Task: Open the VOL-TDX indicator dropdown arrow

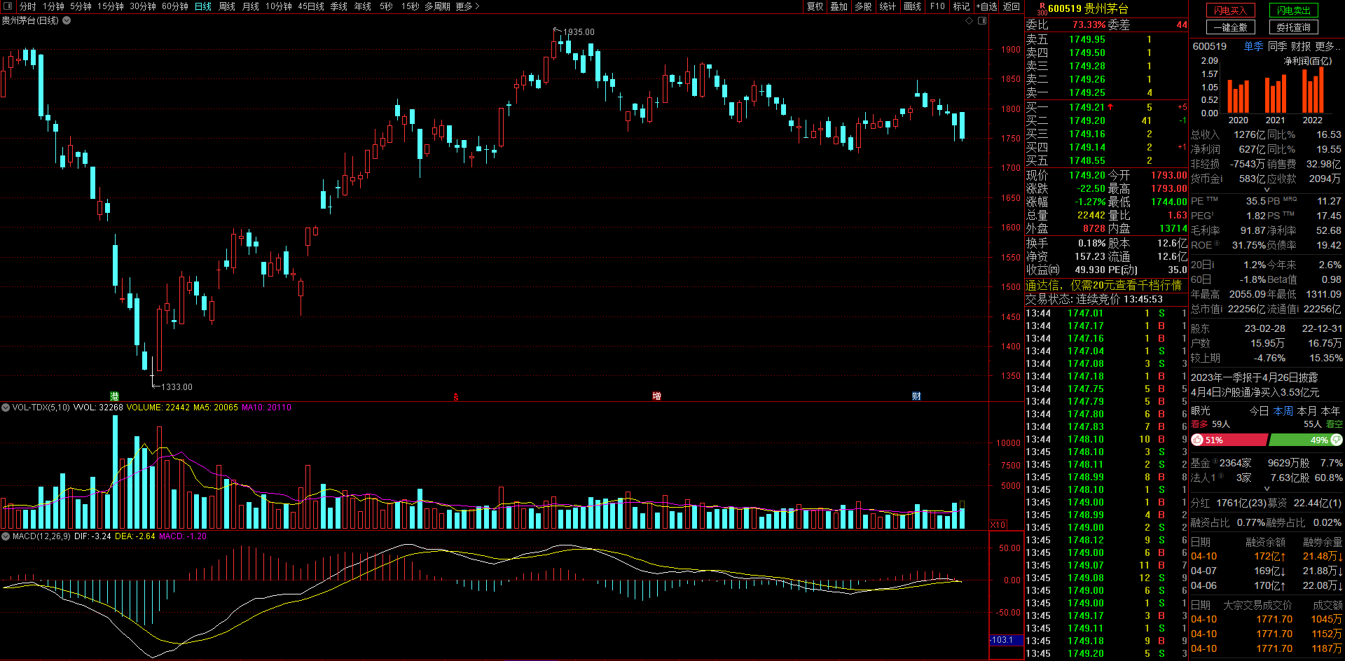Action: click(x=6, y=407)
